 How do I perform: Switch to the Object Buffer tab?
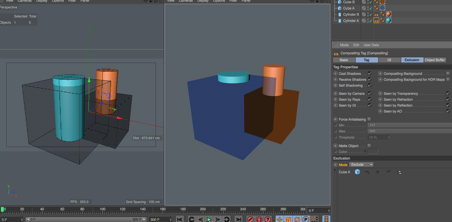coord(435,60)
